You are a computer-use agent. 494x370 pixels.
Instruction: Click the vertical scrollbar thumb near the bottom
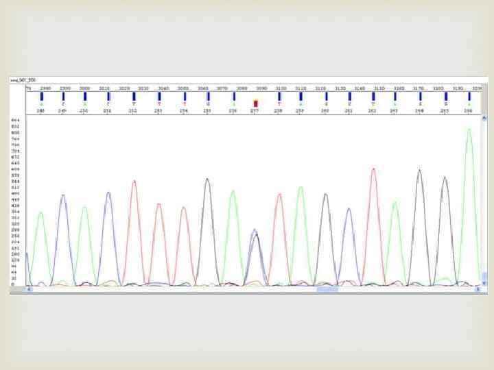484,277
